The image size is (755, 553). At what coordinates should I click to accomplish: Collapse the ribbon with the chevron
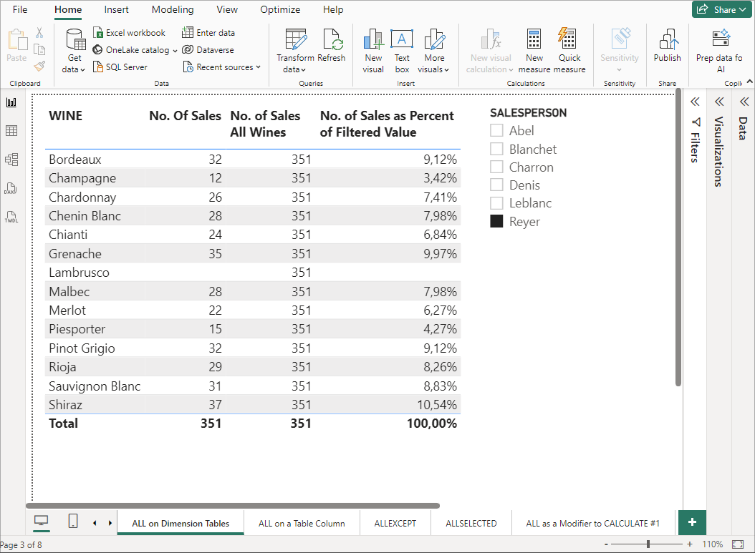click(750, 82)
